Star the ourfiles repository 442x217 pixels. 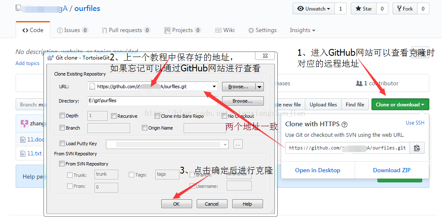[363, 9]
